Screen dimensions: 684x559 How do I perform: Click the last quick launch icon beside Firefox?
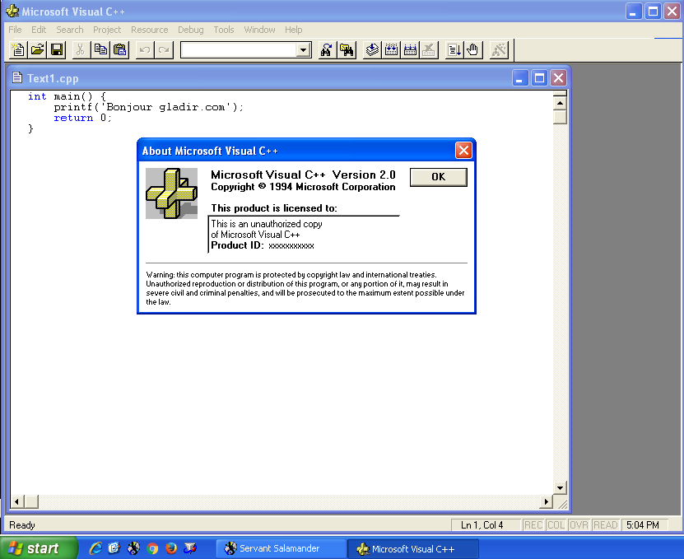click(x=190, y=548)
